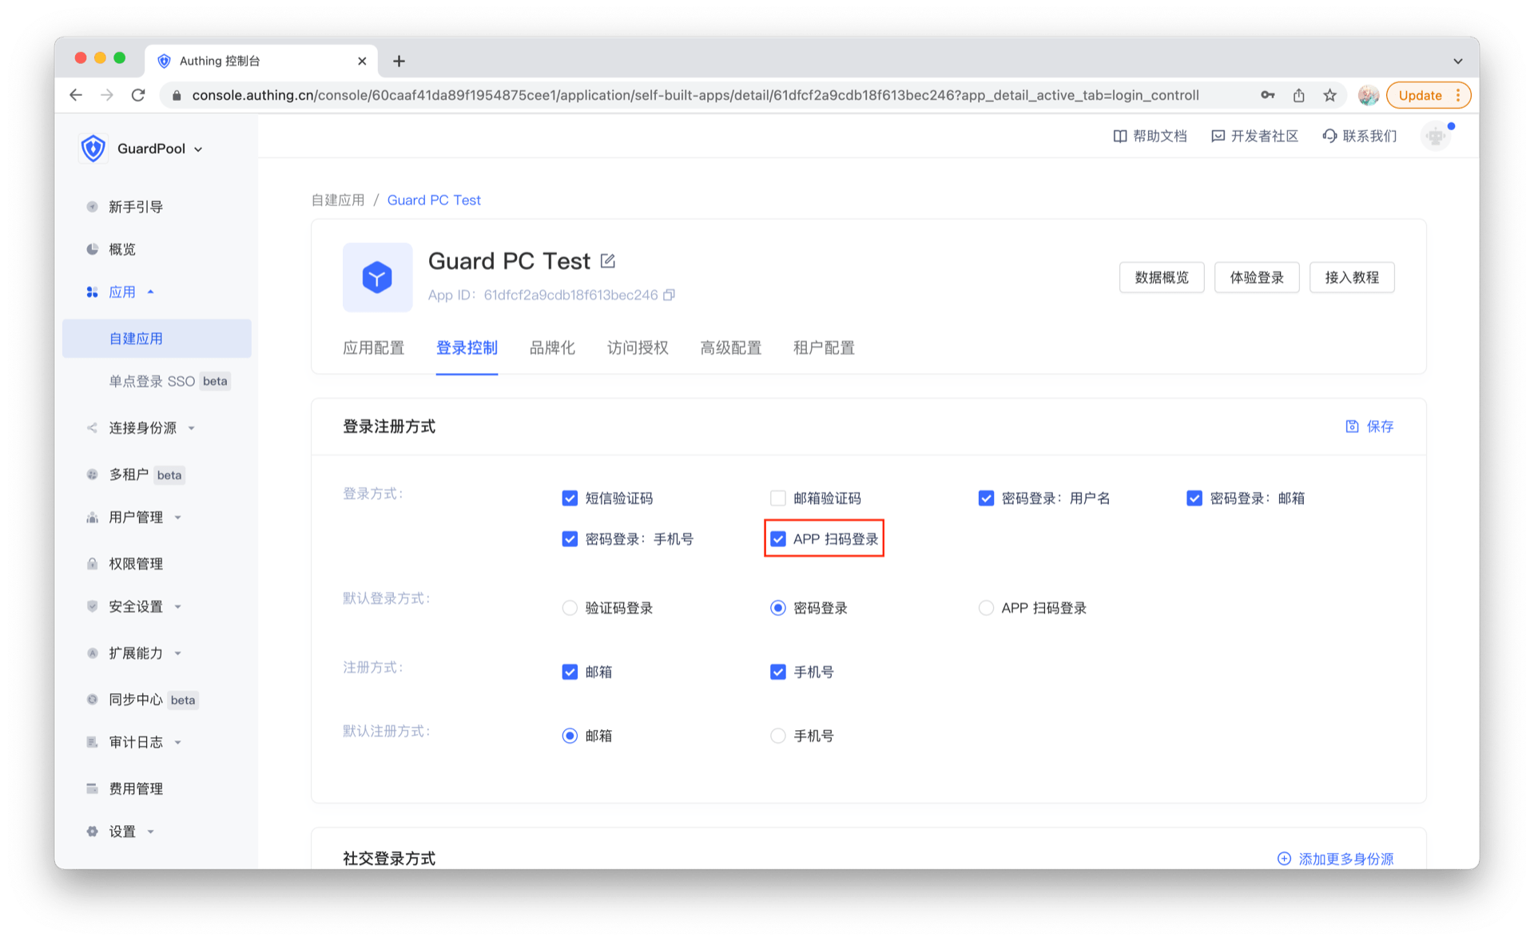Image resolution: width=1534 pixels, height=941 pixels.
Task: Click the edit pencil icon beside Guard PC Test
Action: tap(608, 260)
